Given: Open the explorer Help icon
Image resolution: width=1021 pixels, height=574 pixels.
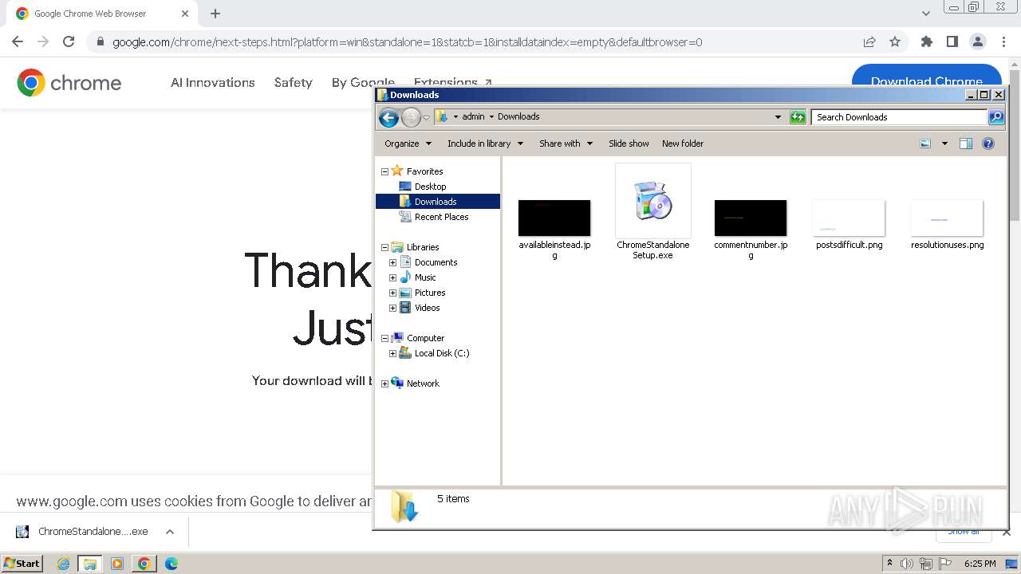Looking at the screenshot, I should pos(988,143).
